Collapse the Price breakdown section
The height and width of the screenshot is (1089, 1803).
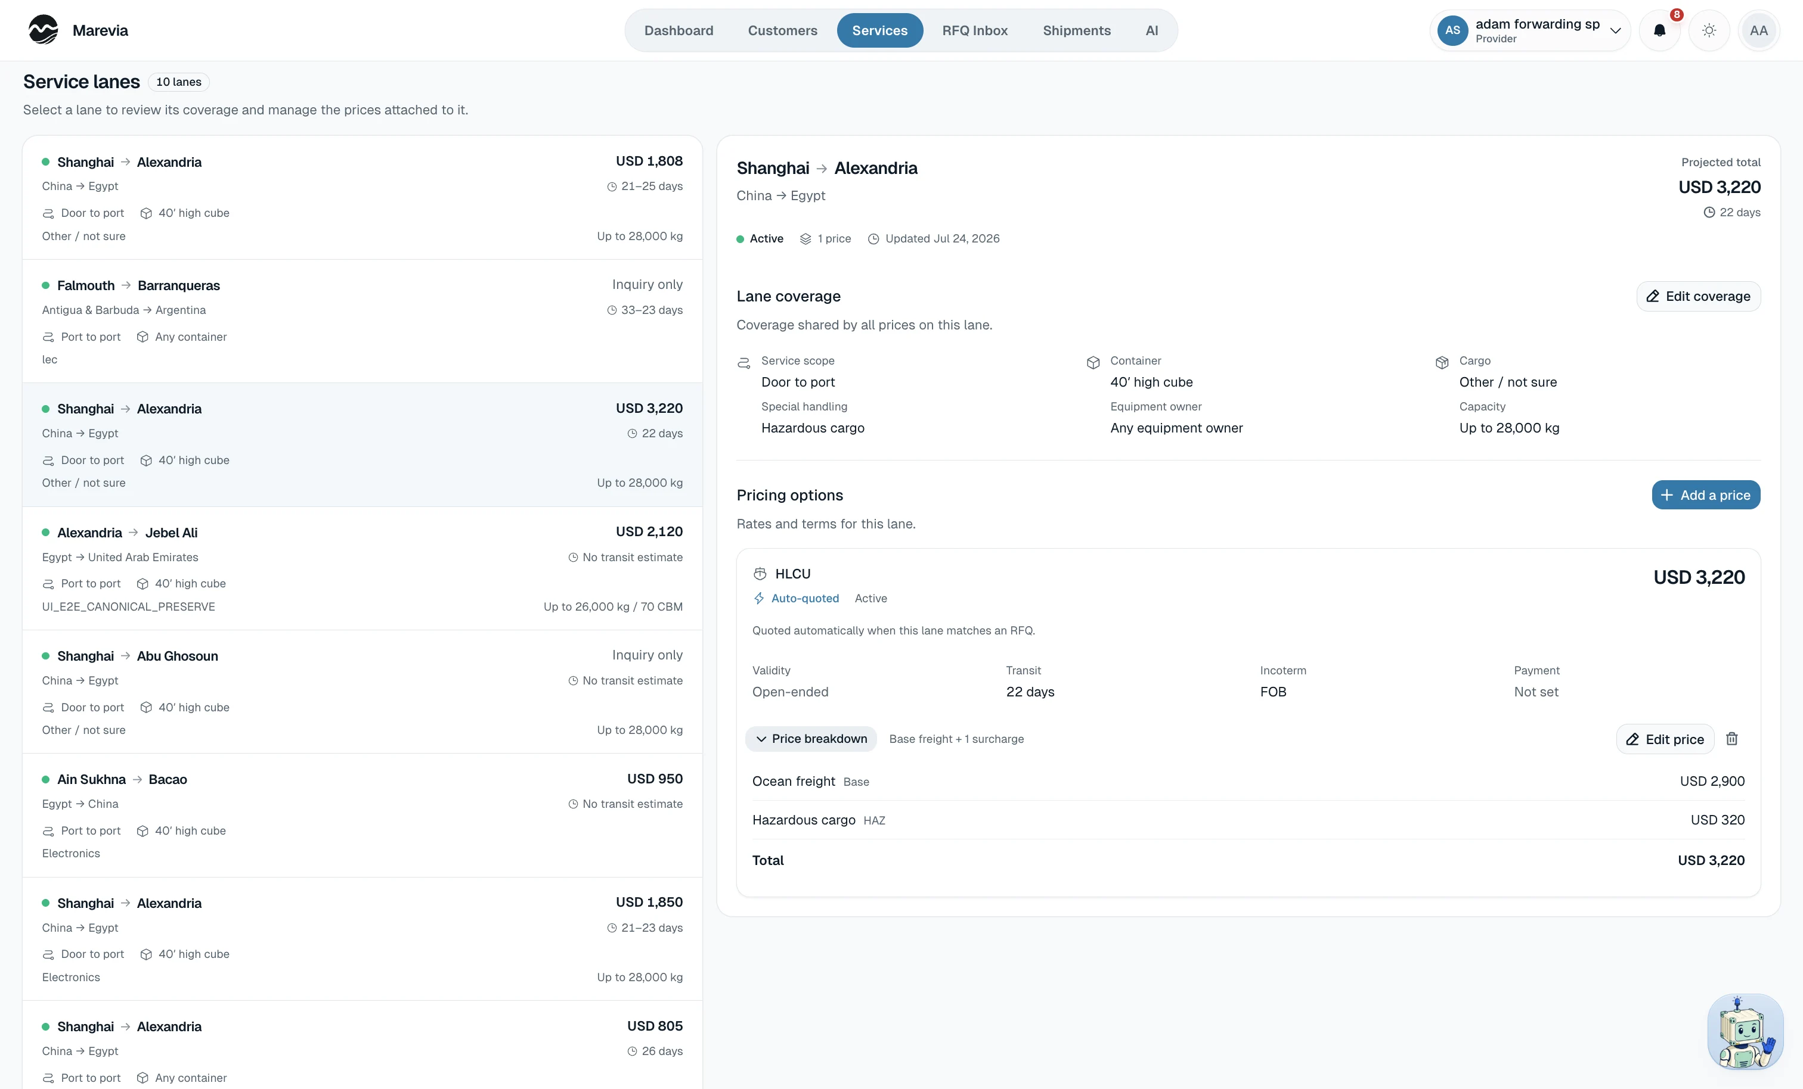(811, 739)
